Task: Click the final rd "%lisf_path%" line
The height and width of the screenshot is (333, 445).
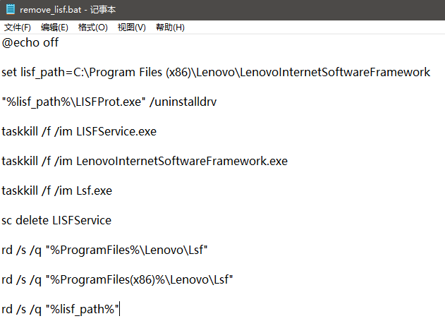Action: (61, 309)
